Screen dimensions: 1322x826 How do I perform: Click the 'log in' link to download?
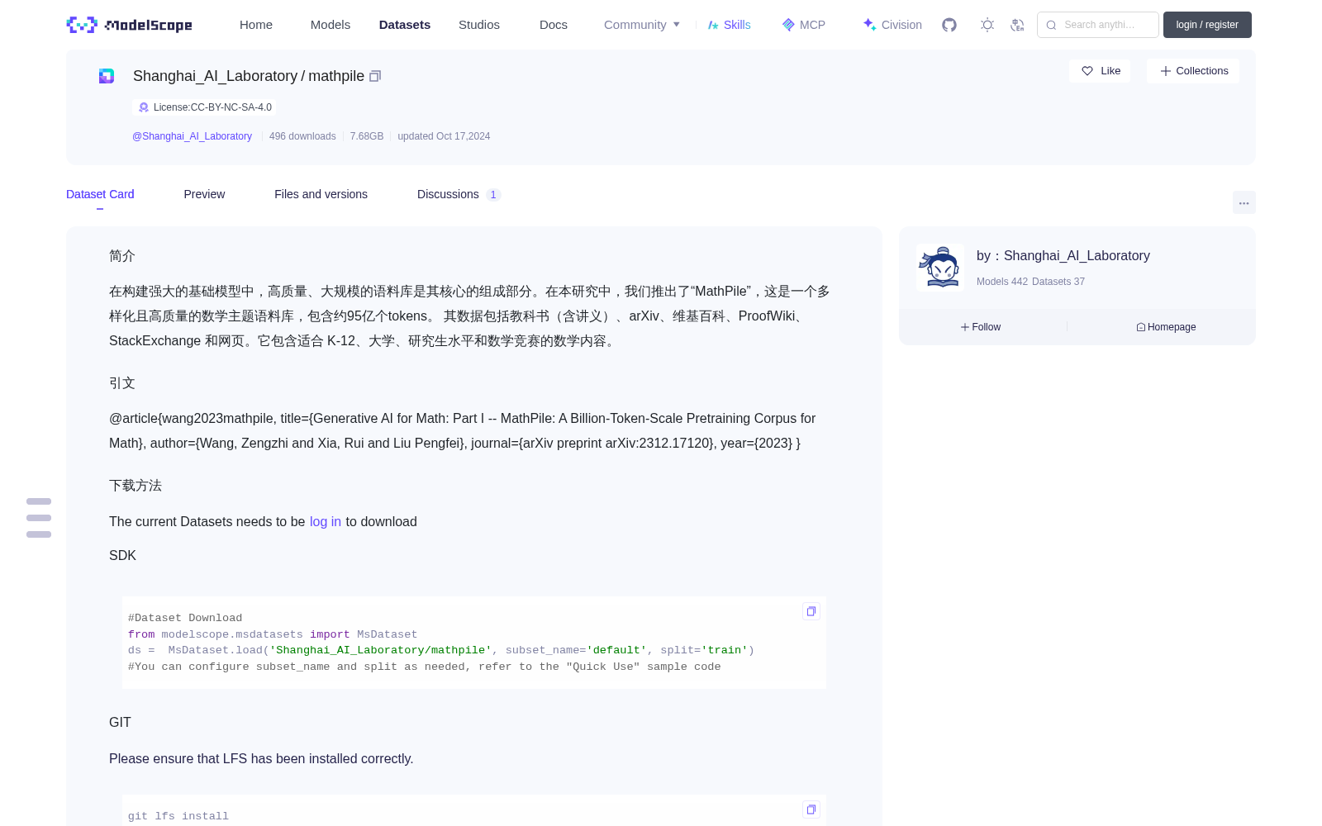[326, 521]
